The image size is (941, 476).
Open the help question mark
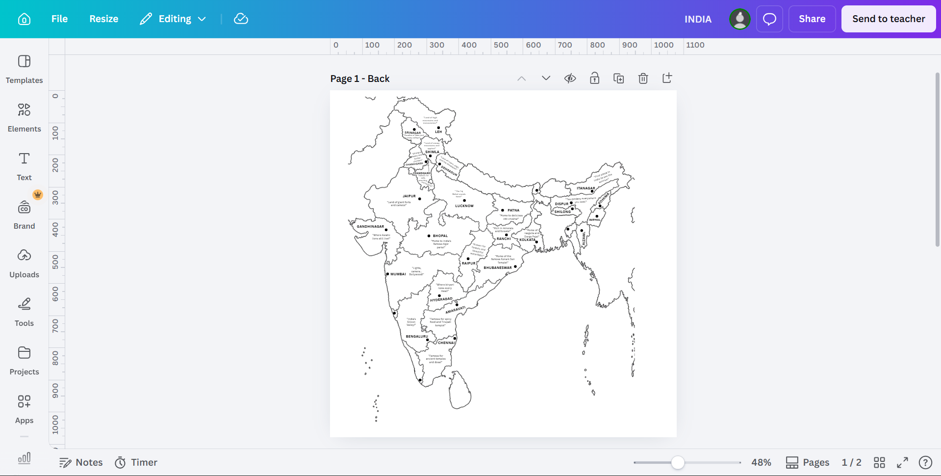click(x=925, y=462)
